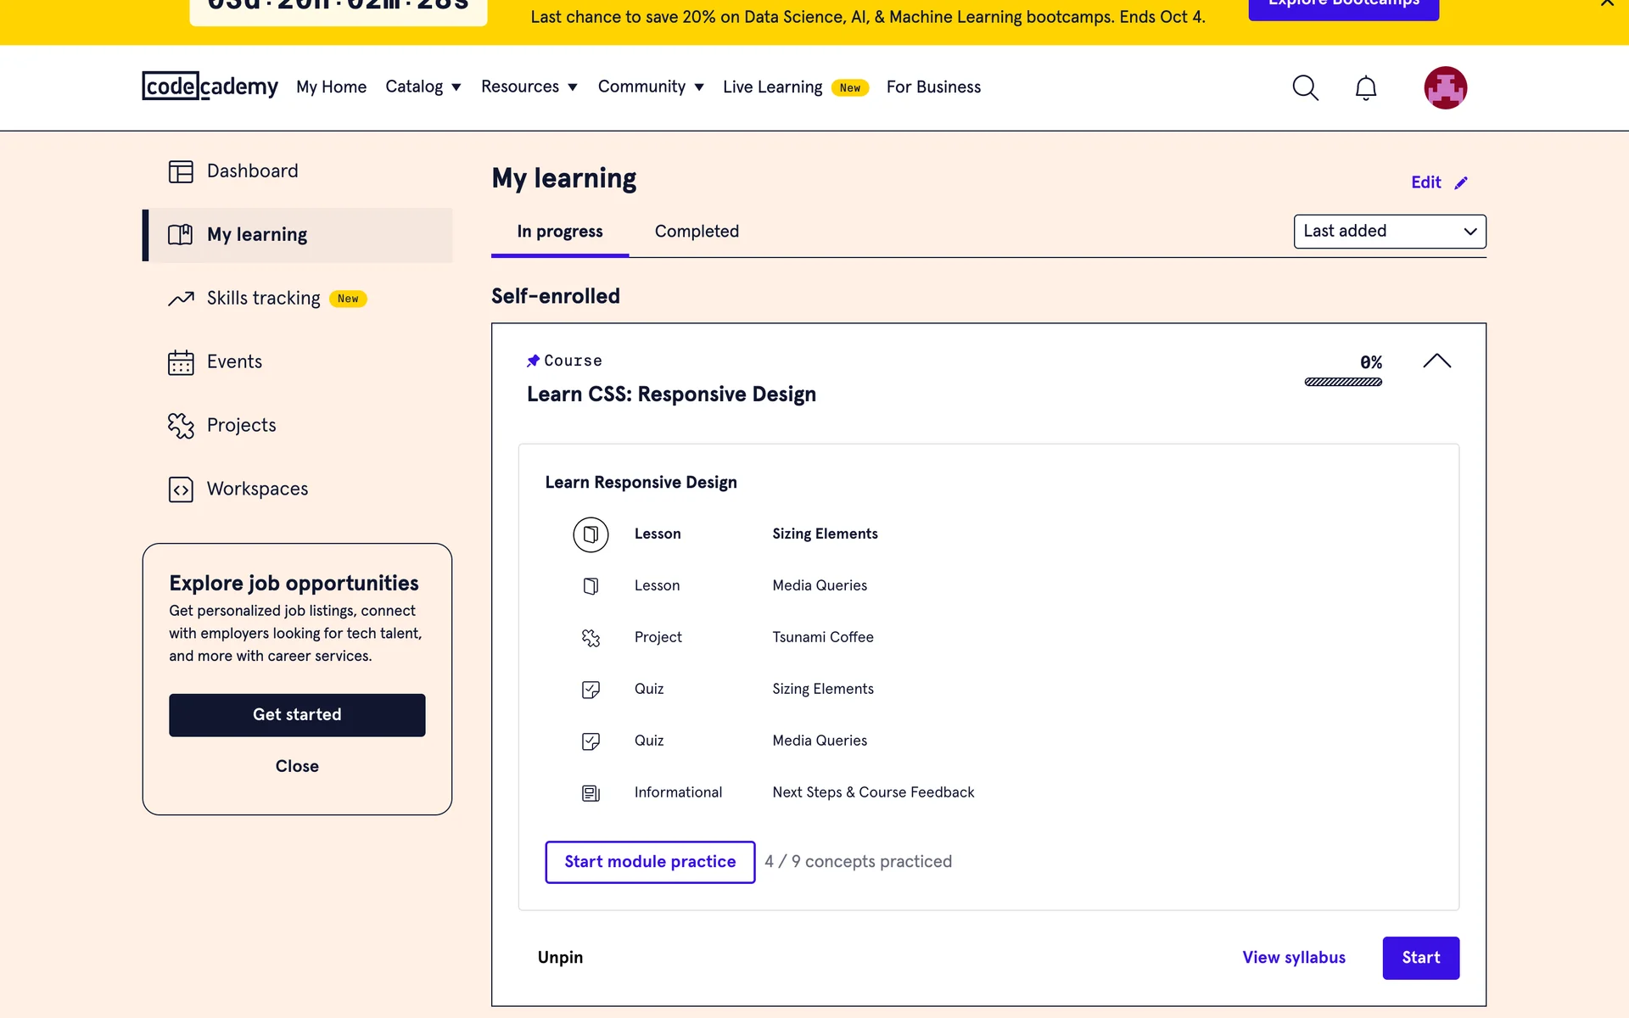Click the notifications bell icon

tap(1365, 87)
